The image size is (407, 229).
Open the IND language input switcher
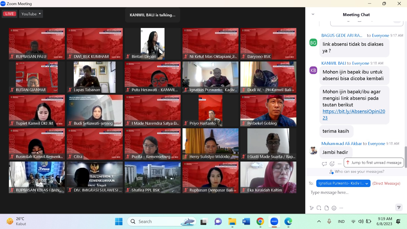[341, 222]
